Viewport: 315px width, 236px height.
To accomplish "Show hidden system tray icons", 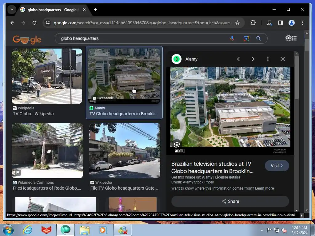I will point(261,230).
